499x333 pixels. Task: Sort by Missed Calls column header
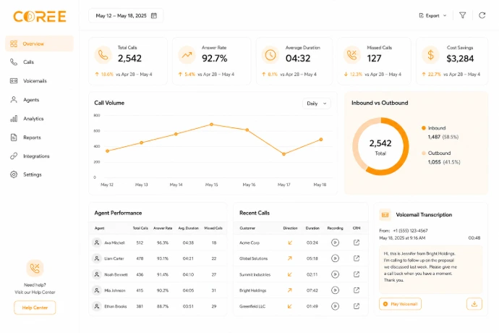tap(213, 228)
